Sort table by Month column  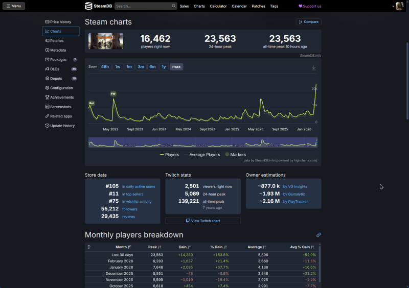123,247
